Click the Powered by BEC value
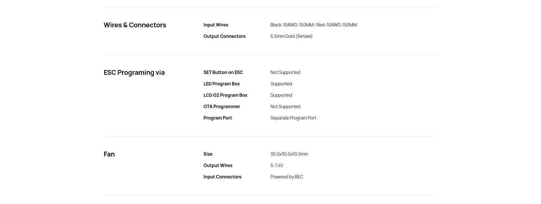Screen dimensions: 541x204 pos(287,177)
